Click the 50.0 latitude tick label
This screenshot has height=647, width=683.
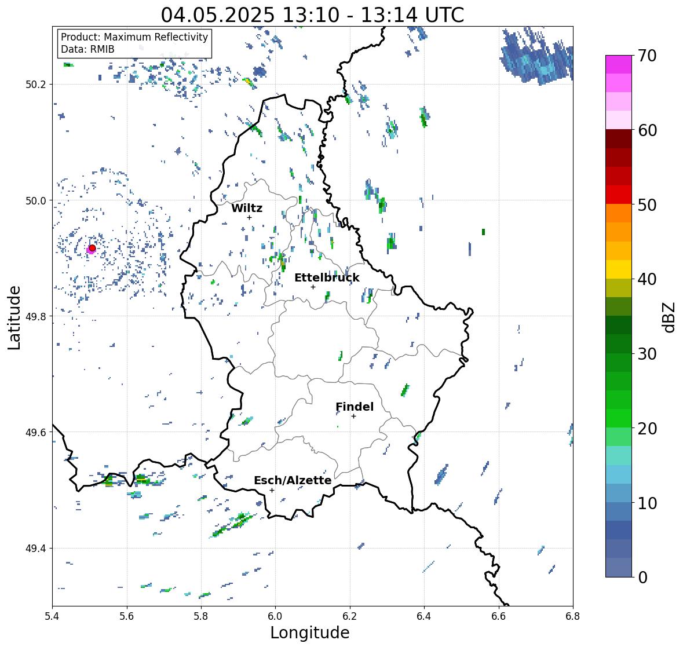point(36,201)
